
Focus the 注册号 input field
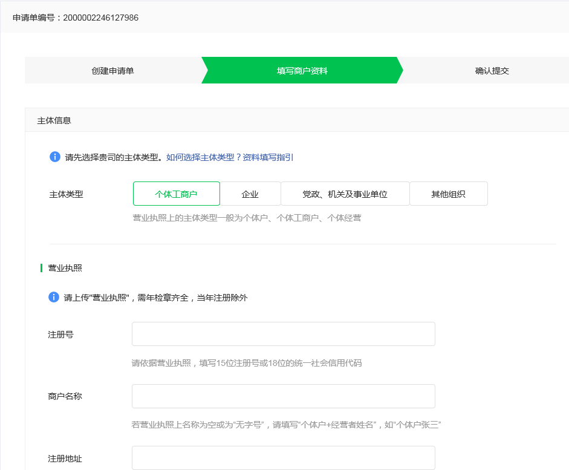tap(283, 334)
